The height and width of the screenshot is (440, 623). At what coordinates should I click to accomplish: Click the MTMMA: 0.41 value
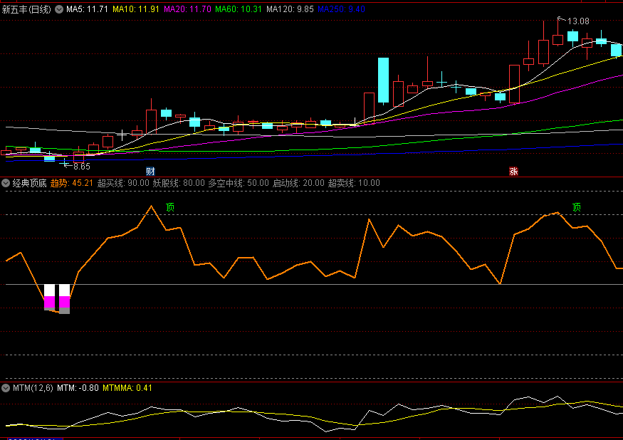(127, 388)
